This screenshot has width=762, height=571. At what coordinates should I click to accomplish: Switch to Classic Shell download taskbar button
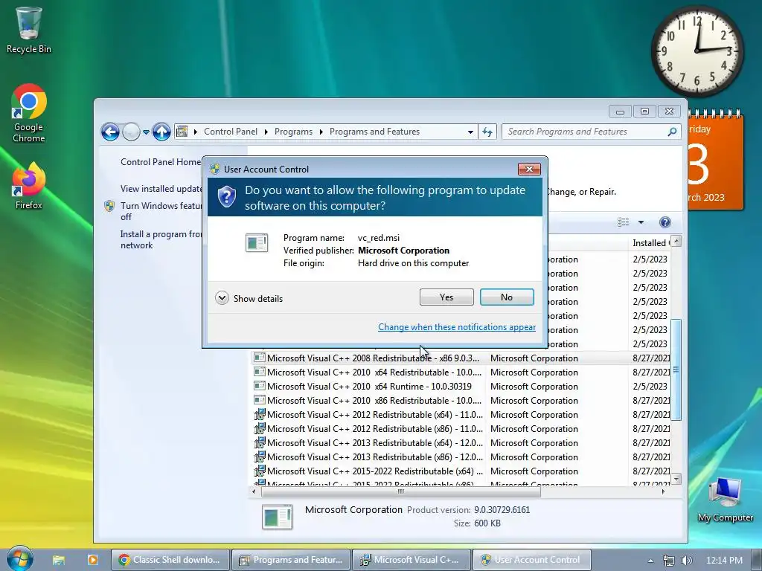170,560
